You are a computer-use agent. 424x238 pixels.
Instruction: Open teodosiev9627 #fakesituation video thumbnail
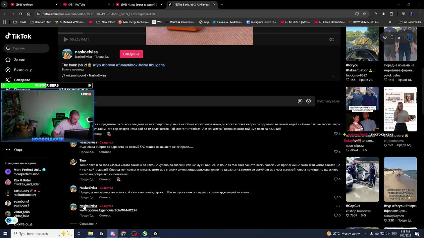pyautogui.click(x=362, y=44)
